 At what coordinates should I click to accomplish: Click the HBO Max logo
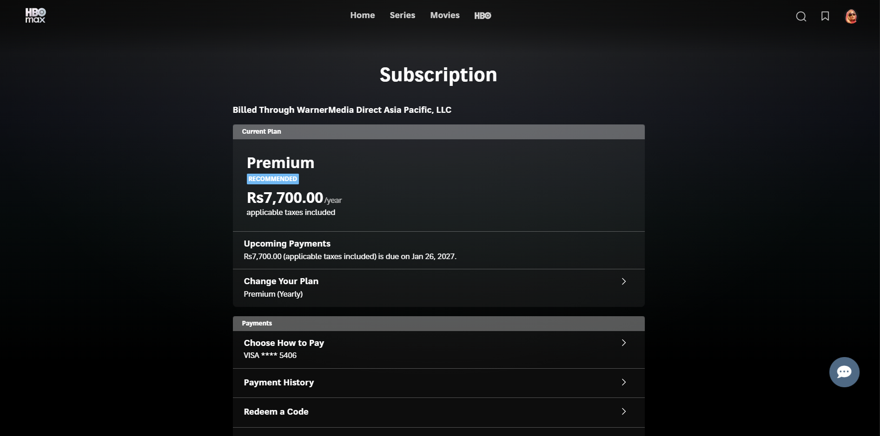click(35, 15)
